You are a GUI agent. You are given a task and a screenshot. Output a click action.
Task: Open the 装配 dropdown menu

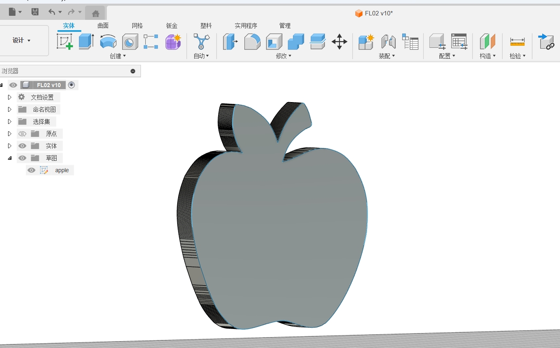(x=387, y=56)
